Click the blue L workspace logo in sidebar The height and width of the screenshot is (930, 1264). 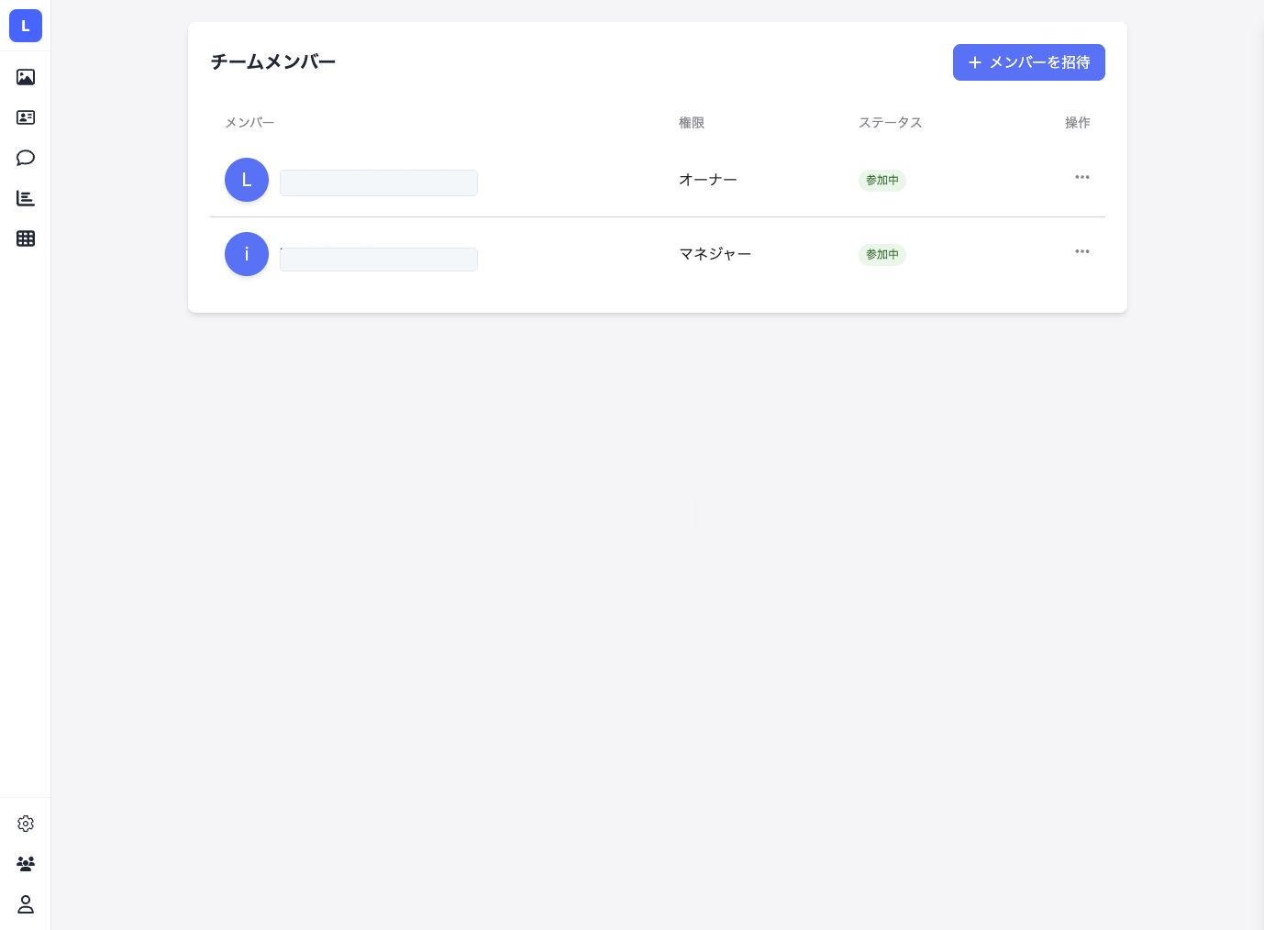(x=26, y=26)
